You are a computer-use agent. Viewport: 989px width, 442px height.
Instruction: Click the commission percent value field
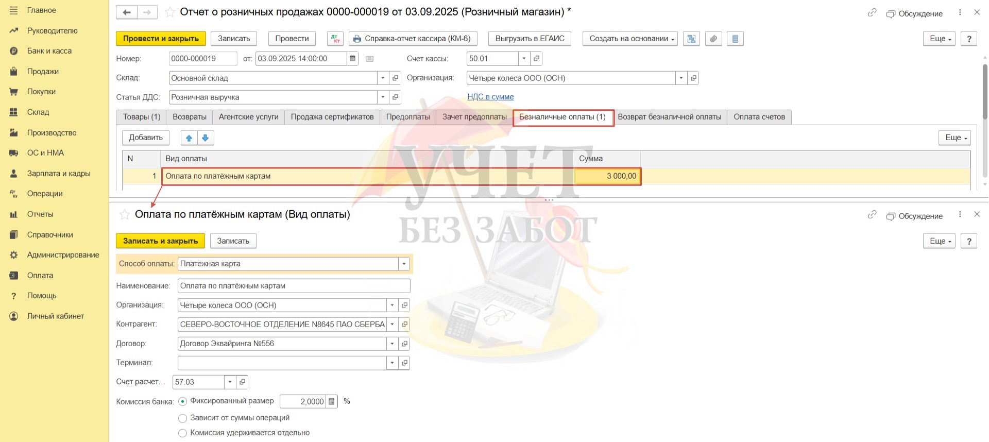pyautogui.click(x=303, y=402)
